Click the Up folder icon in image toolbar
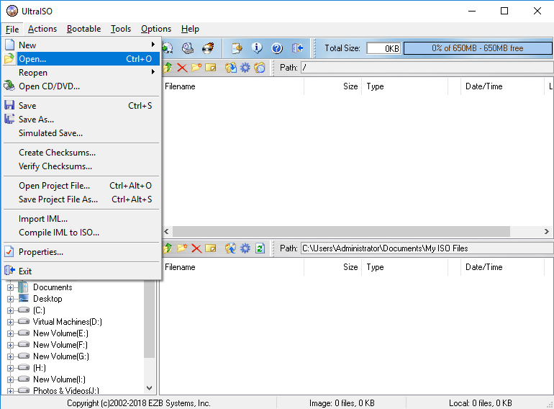This screenshot has width=554, height=409. [x=168, y=67]
